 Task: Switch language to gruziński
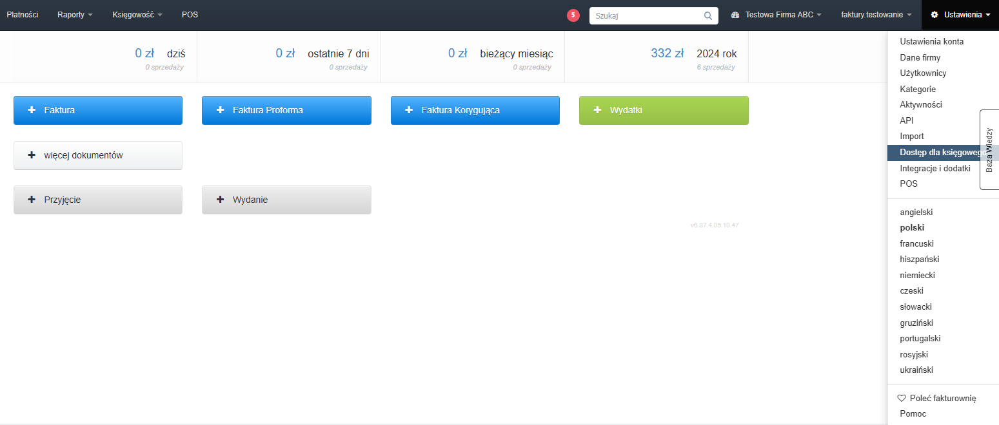pos(916,323)
